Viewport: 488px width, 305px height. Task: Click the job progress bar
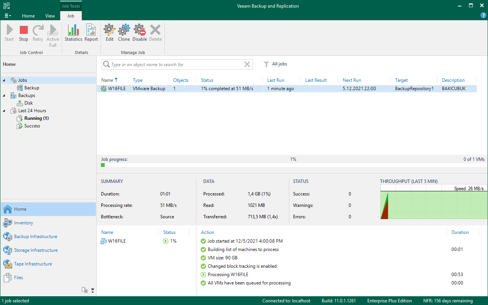pos(292,165)
